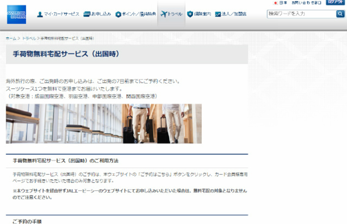Viewport: 347px width, 224px height.
Task: Click the ご予約の手順 heading
Action: [x=27, y=221]
